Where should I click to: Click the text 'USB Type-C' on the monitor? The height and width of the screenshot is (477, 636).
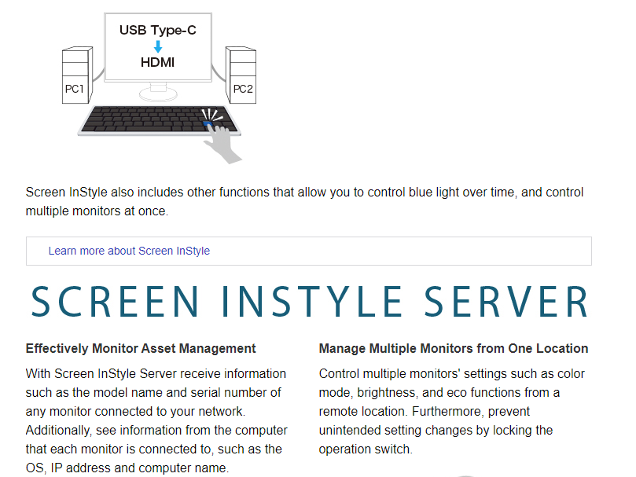[158, 30]
